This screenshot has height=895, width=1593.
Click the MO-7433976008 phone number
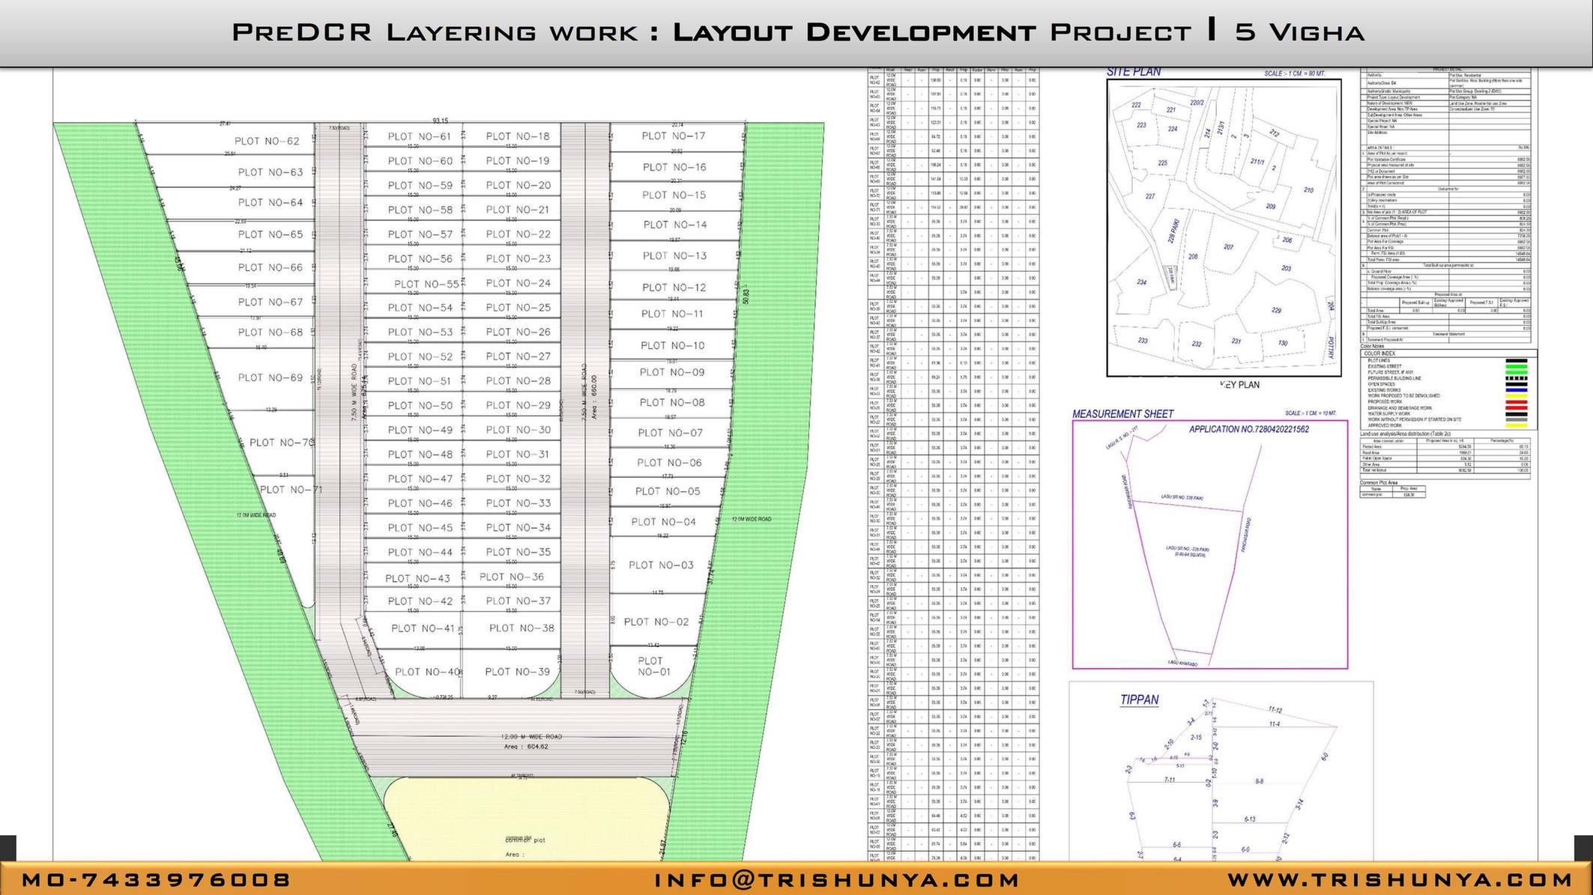tap(156, 879)
